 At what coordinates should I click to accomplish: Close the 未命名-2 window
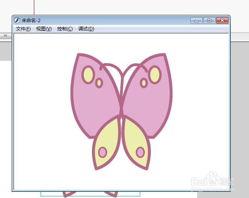click(x=222, y=21)
